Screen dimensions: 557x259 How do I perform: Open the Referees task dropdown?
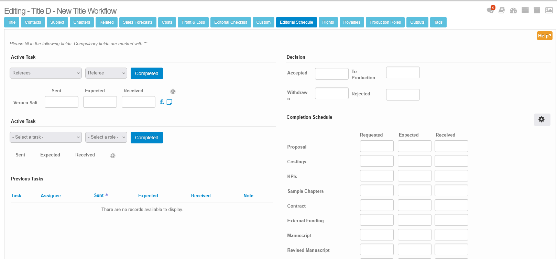pyautogui.click(x=46, y=73)
